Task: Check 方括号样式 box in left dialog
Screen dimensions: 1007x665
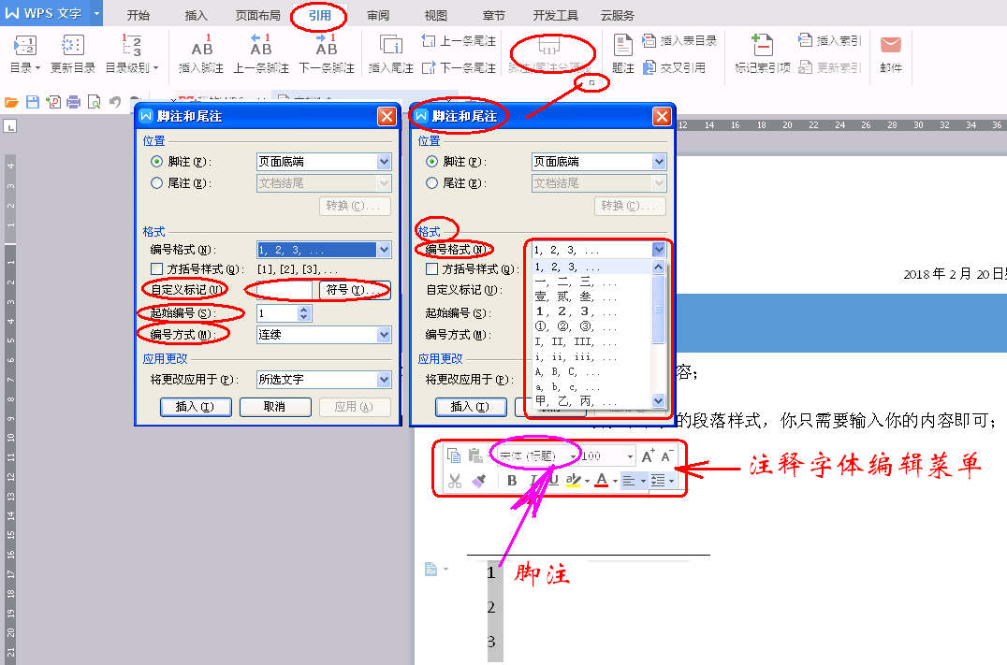Action: click(156, 269)
